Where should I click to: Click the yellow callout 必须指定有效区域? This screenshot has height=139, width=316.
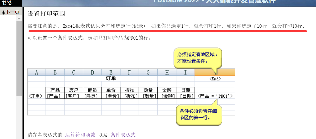(197, 57)
